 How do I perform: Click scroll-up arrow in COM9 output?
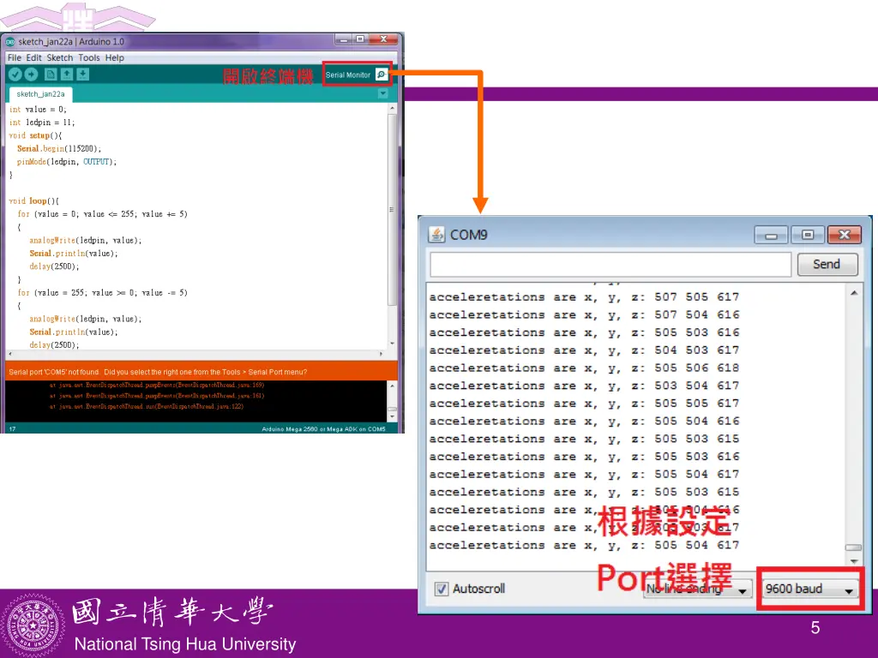[853, 293]
